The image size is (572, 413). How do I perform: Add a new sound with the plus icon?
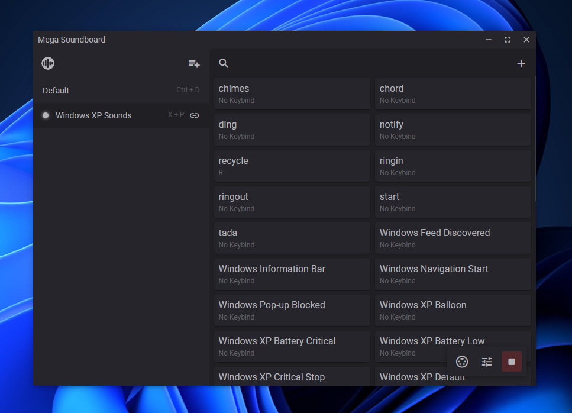tap(521, 63)
